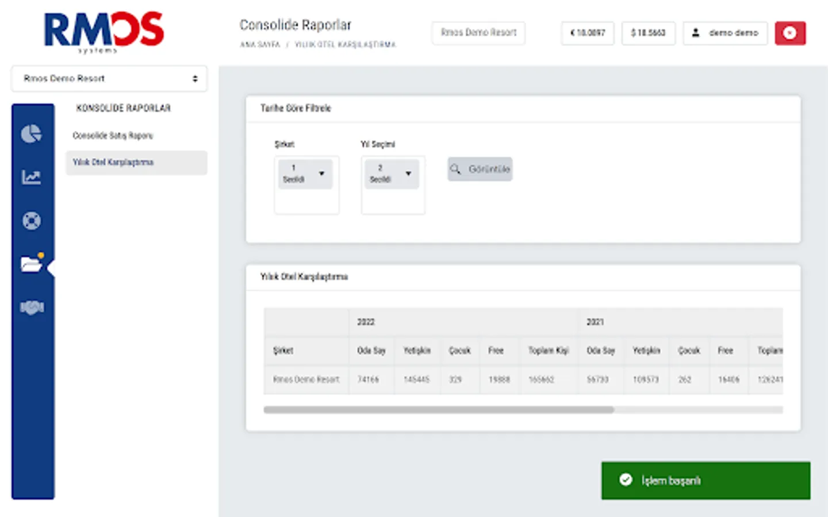Click the 2022 Oda Say column header
The height and width of the screenshot is (517, 828).
click(371, 350)
